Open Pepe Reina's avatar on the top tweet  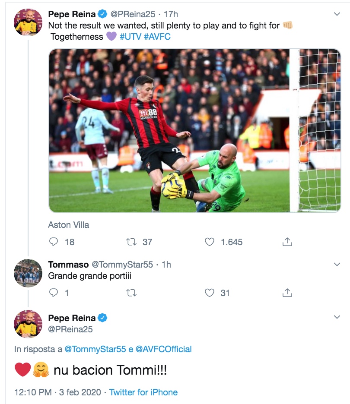tap(28, 22)
